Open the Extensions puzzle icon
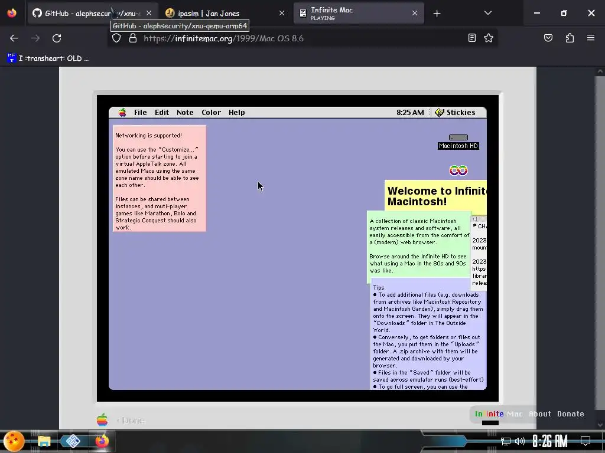 tap(570, 38)
